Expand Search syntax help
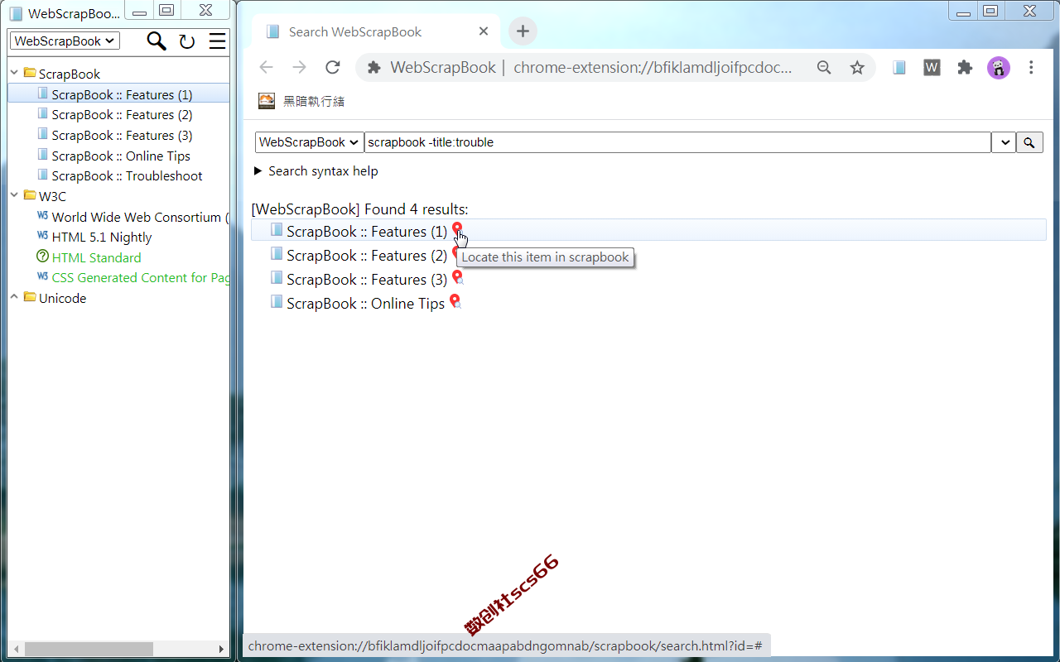1060x662 pixels. [x=316, y=171]
